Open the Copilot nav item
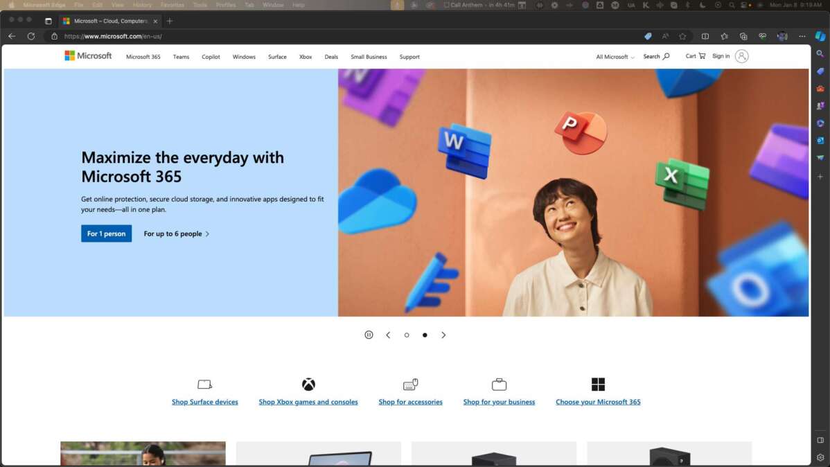 click(211, 57)
